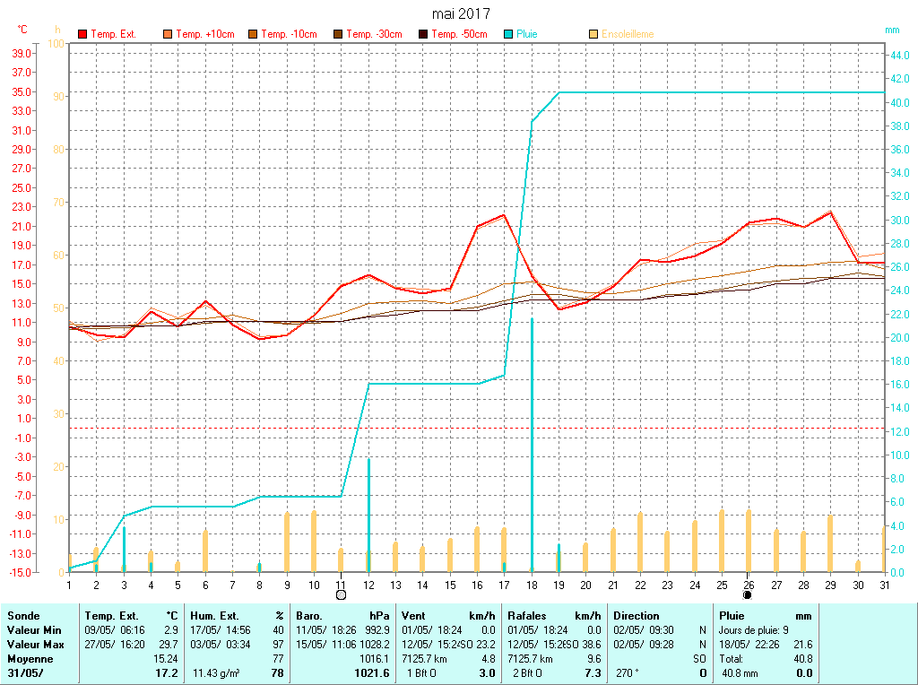Click the tall rain bar on day 18
This screenshot has height=685, width=918.
[532, 448]
